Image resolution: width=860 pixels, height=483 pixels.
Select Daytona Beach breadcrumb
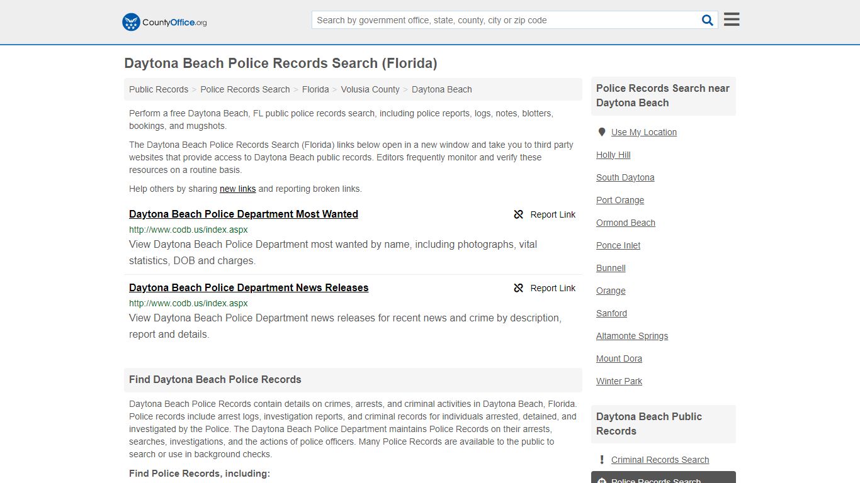click(x=442, y=89)
